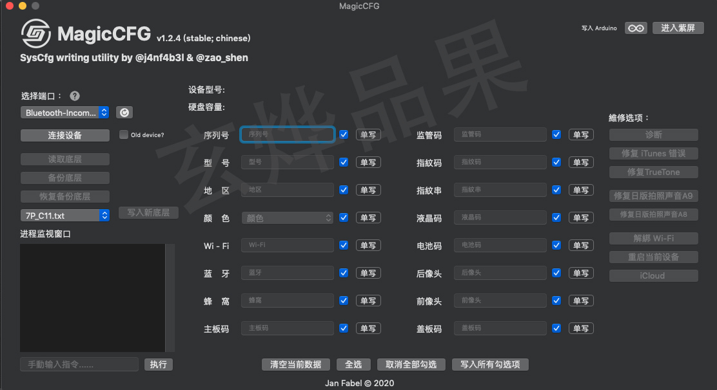Run the 执行 execute button
Viewport: 717px width, 390px height.
click(158, 364)
